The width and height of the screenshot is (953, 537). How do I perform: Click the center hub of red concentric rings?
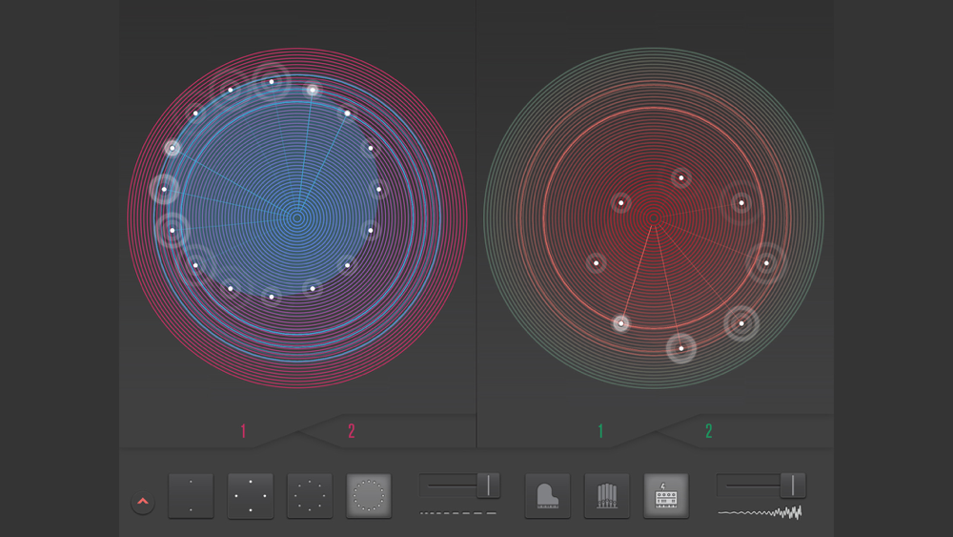[x=654, y=217]
